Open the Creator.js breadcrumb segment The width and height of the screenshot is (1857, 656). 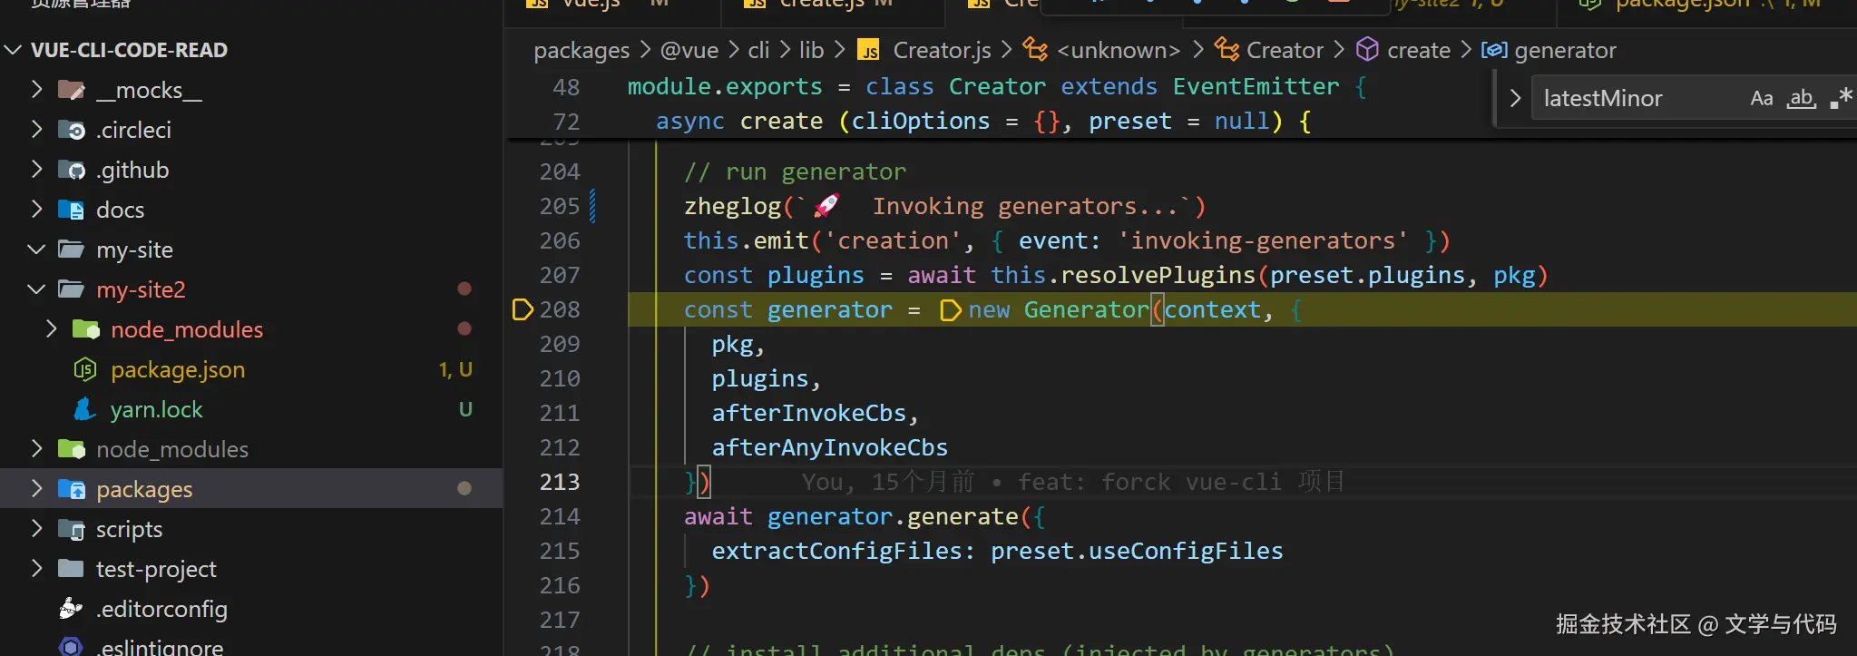pos(942,50)
